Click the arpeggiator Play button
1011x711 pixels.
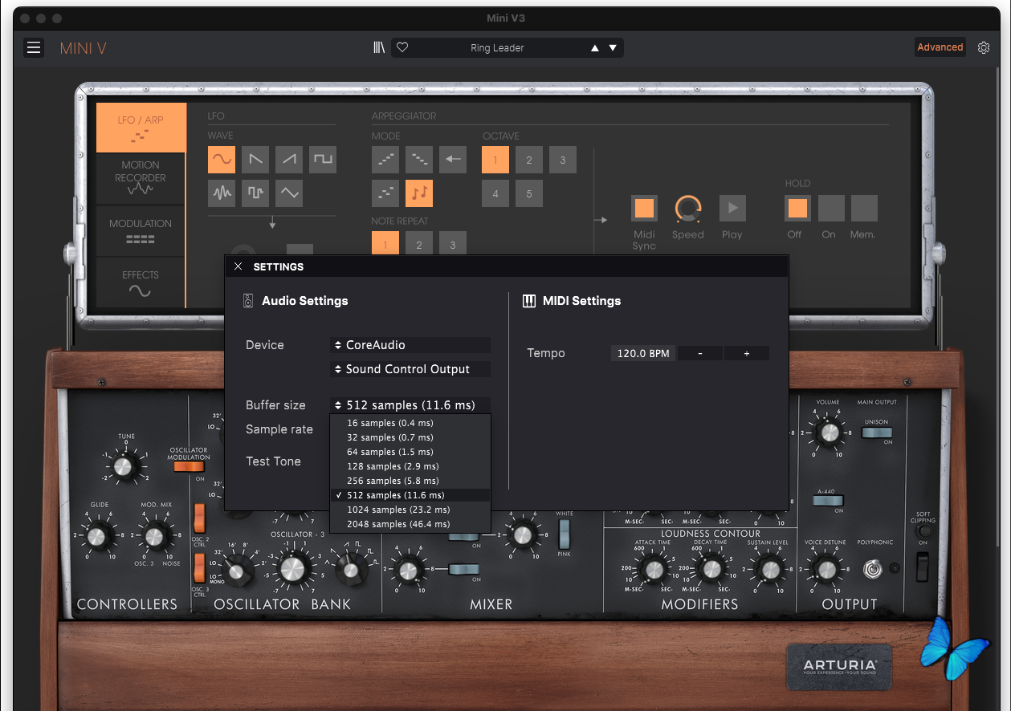pyautogui.click(x=732, y=209)
